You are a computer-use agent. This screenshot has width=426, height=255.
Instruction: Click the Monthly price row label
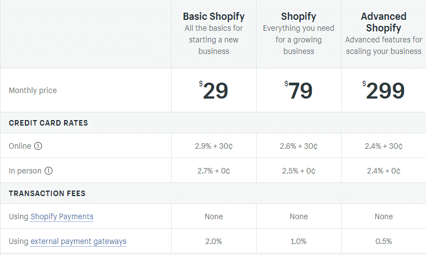point(33,90)
